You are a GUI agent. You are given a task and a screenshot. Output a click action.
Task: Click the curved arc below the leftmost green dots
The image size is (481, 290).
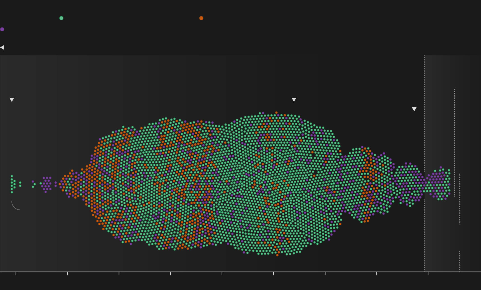(x=15, y=207)
